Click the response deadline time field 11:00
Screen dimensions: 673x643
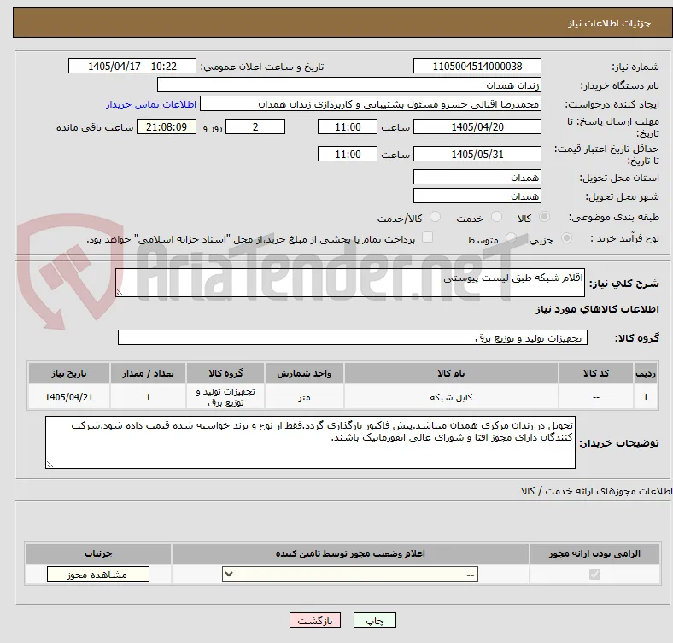pos(348,126)
